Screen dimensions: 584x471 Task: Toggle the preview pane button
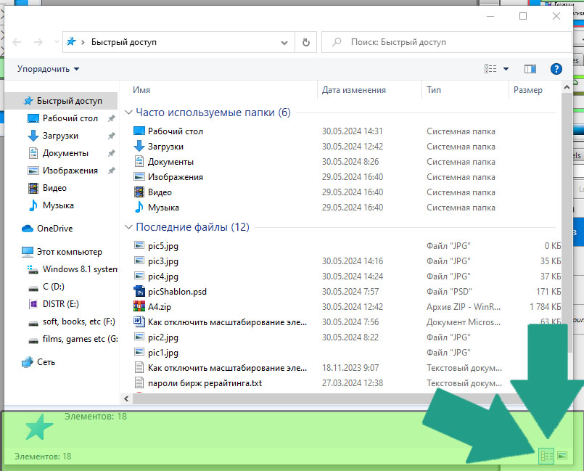[530, 69]
